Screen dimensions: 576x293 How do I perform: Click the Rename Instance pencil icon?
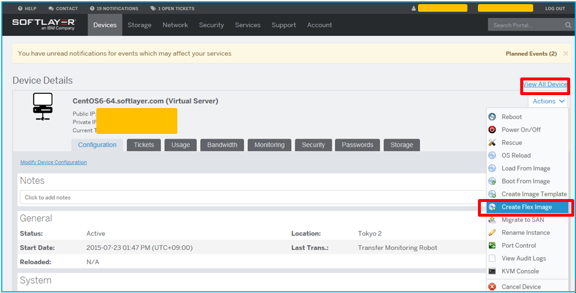click(x=492, y=233)
